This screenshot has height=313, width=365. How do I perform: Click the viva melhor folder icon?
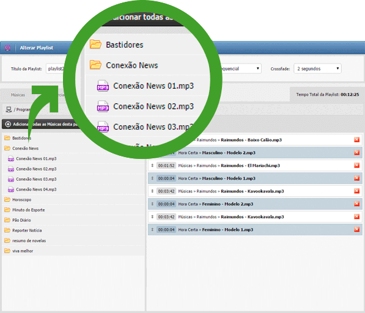coord(7,251)
